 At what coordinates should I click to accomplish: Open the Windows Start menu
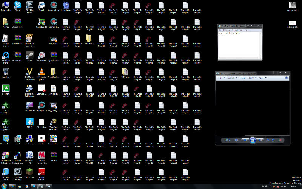click(x=4, y=186)
